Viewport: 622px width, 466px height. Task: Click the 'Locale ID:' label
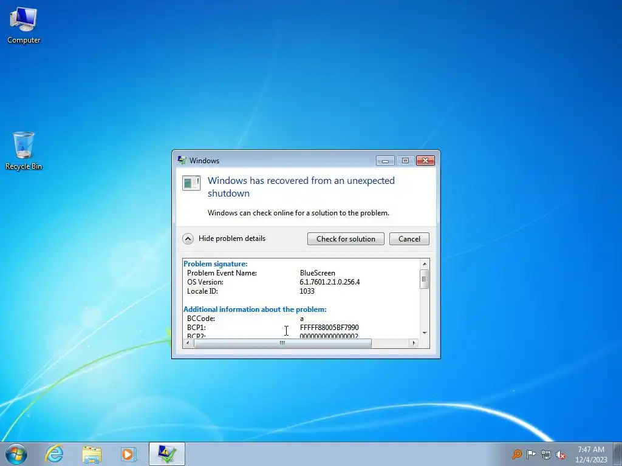[202, 291]
